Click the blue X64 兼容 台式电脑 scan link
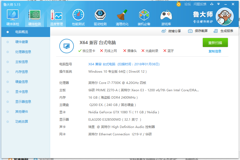This screenshot has height=160, width=240. pyautogui.click(x=124, y=64)
